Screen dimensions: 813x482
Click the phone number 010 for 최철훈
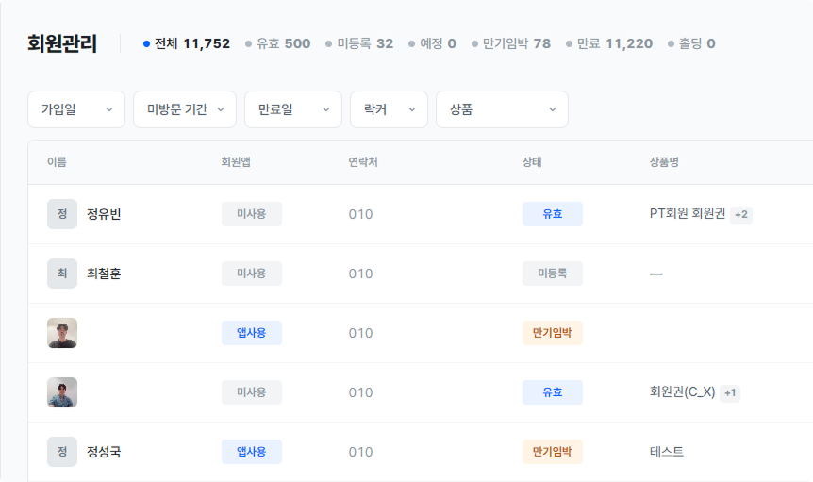361,274
